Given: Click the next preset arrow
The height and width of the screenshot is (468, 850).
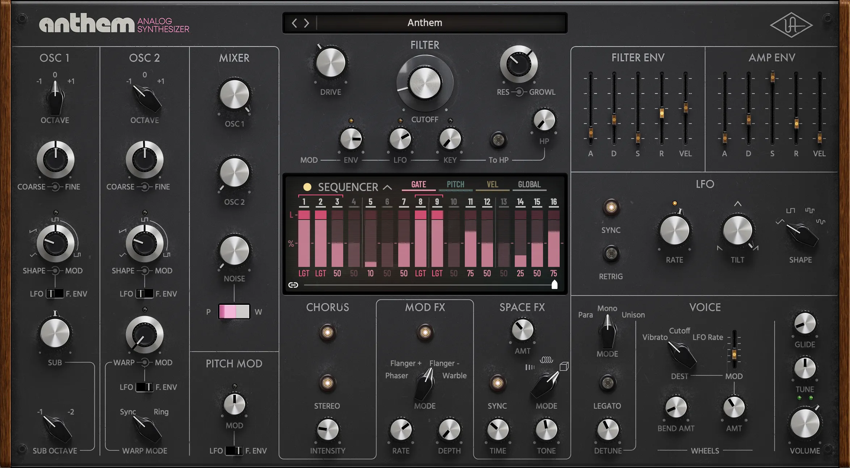Looking at the screenshot, I should (x=306, y=22).
